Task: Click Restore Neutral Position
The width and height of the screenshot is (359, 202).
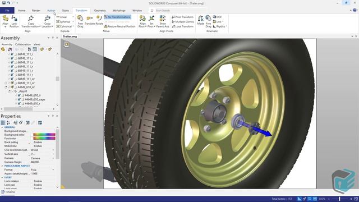Action: pos(119,26)
